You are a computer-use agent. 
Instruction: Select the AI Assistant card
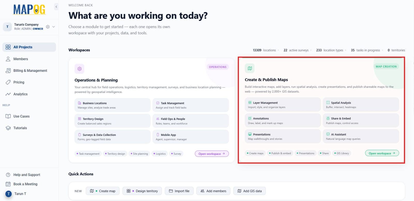click(x=361, y=136)
